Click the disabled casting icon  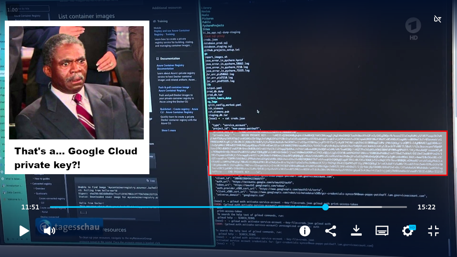click(437, 19)
